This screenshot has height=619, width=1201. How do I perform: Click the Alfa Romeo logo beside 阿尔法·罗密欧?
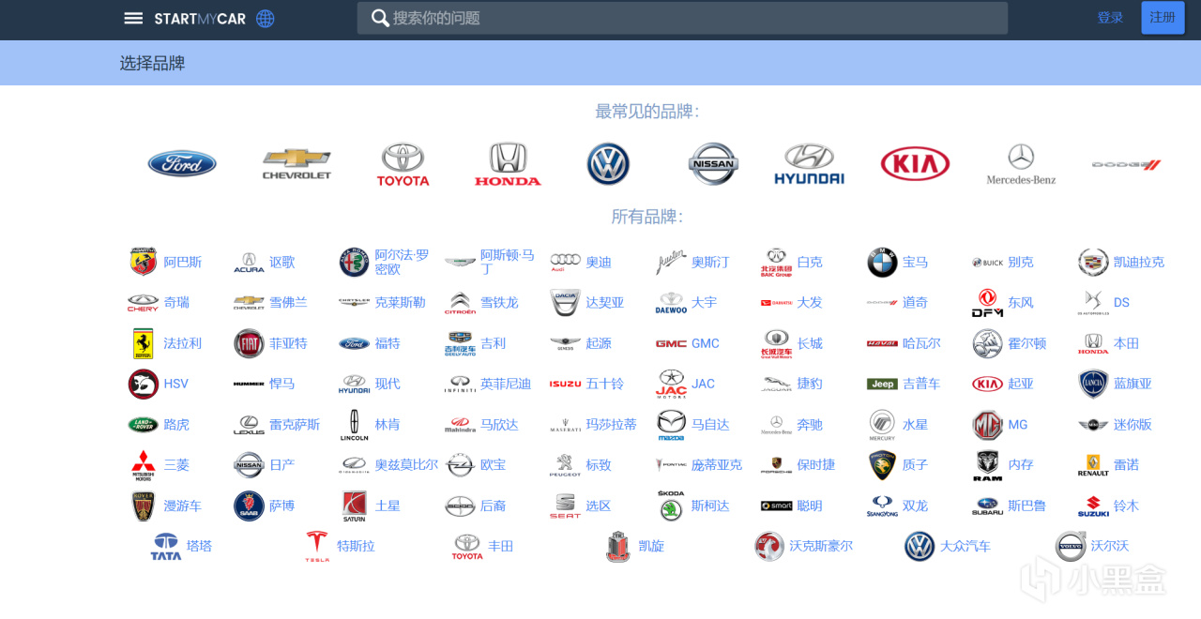coord(355,262)
